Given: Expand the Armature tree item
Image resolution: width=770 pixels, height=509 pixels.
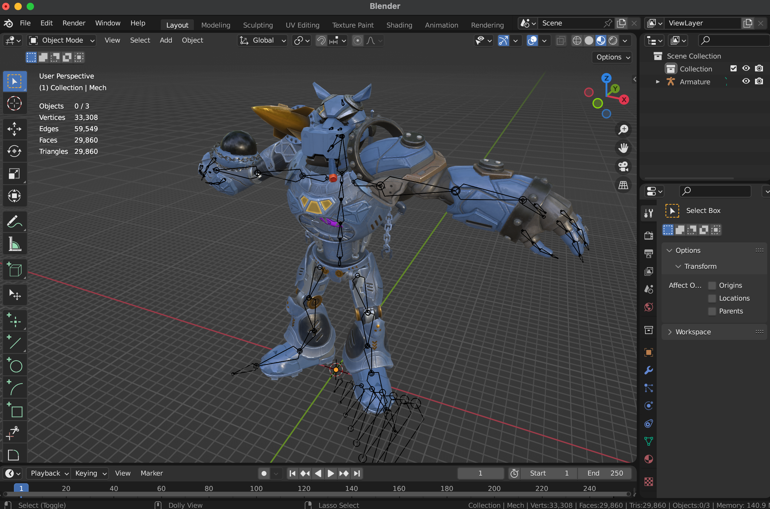Looking at the screenshot, I should pos(657,82).
